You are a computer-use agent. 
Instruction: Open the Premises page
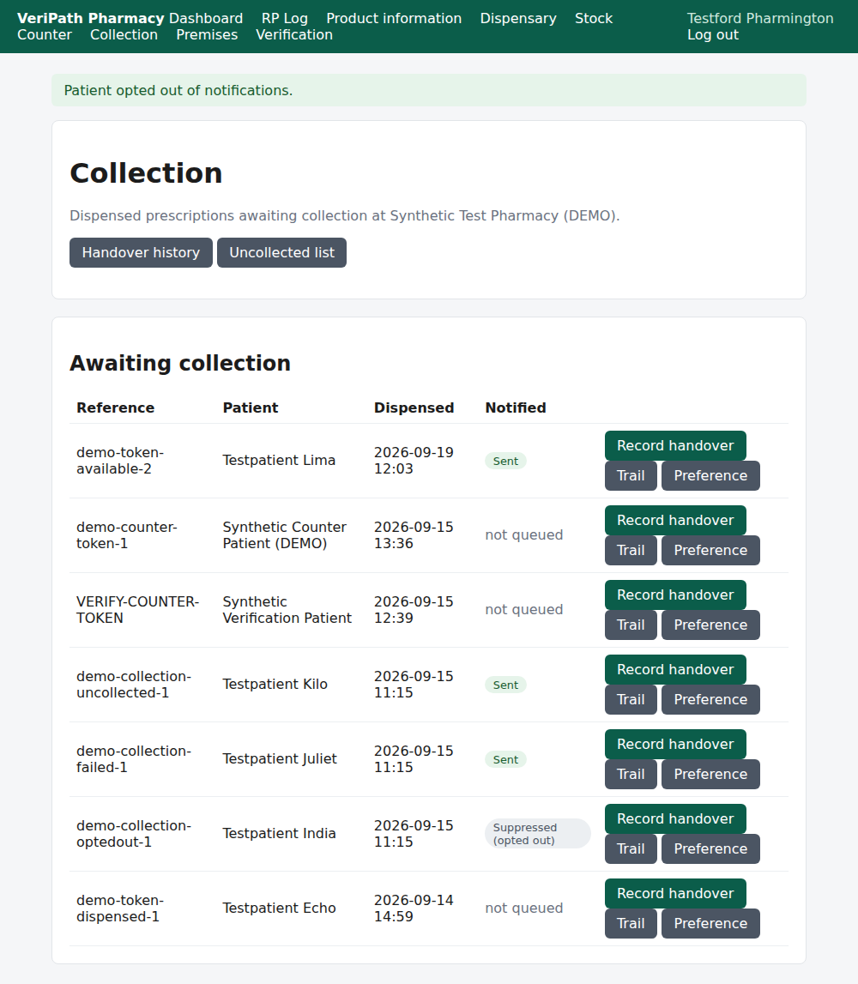point(207,34)
